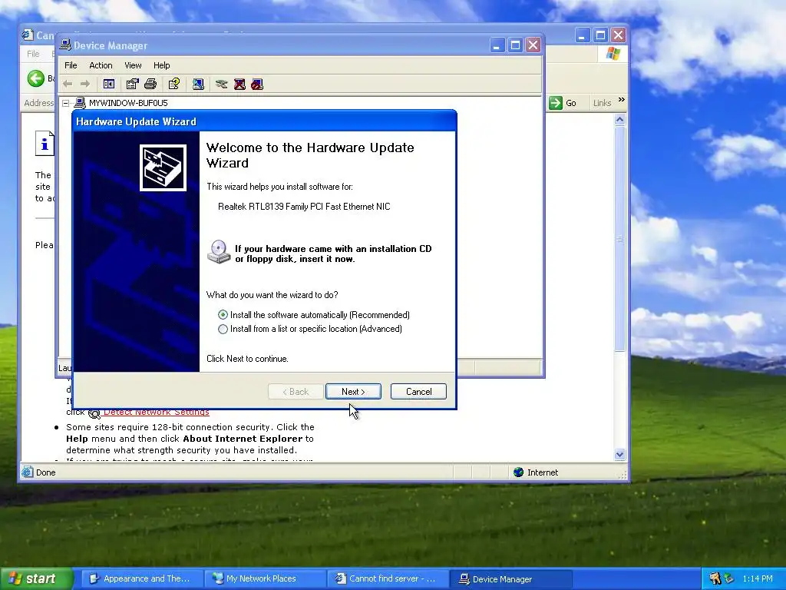Select Install the software automatically option
Screen dimensions: 786x590
[314, 314]
